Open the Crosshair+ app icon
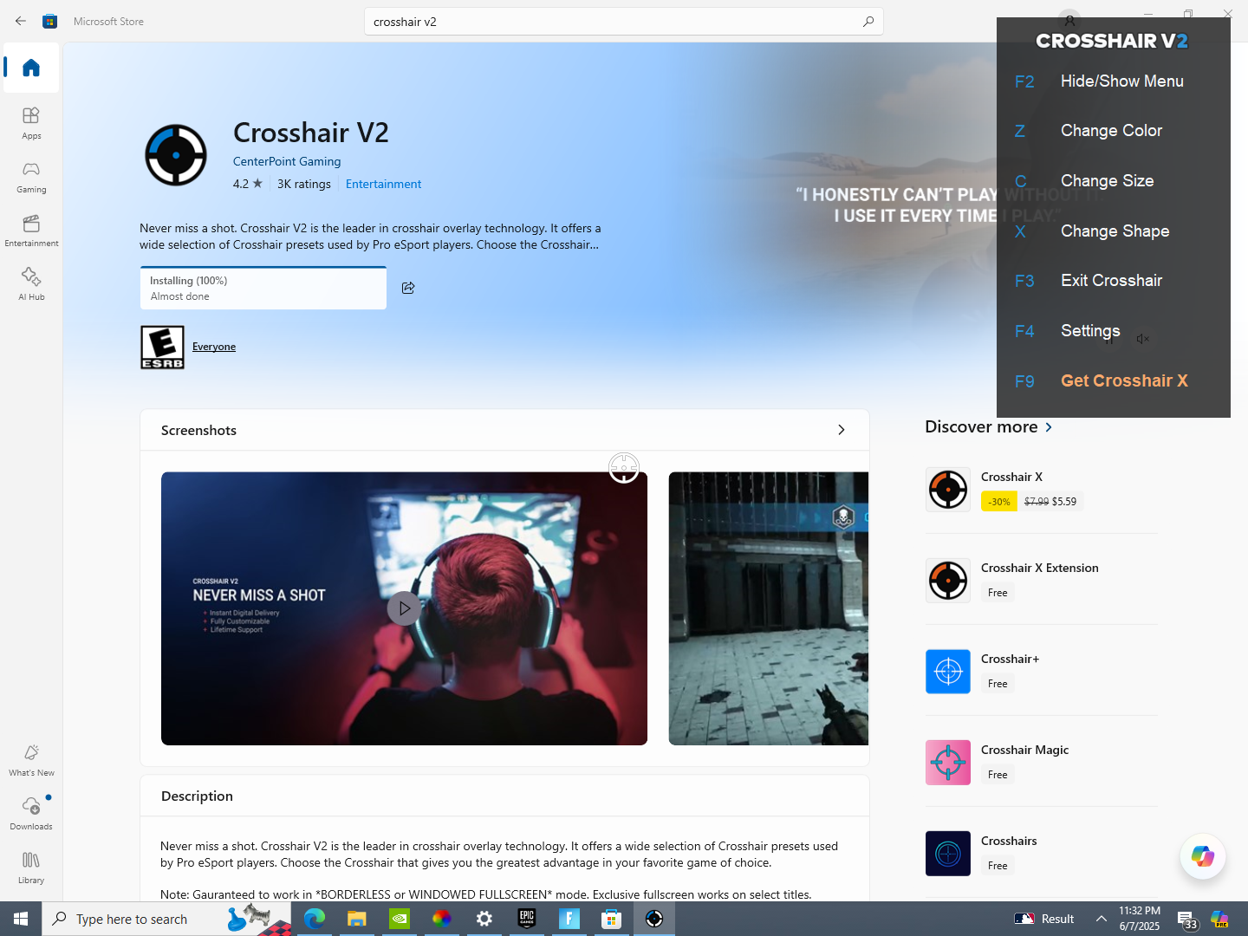This screenshot has height=936, width=1248. point(948,672)
